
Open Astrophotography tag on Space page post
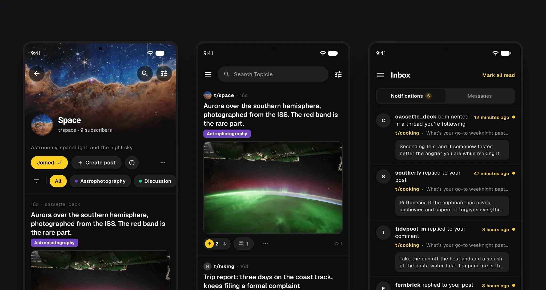click(54, 243)
